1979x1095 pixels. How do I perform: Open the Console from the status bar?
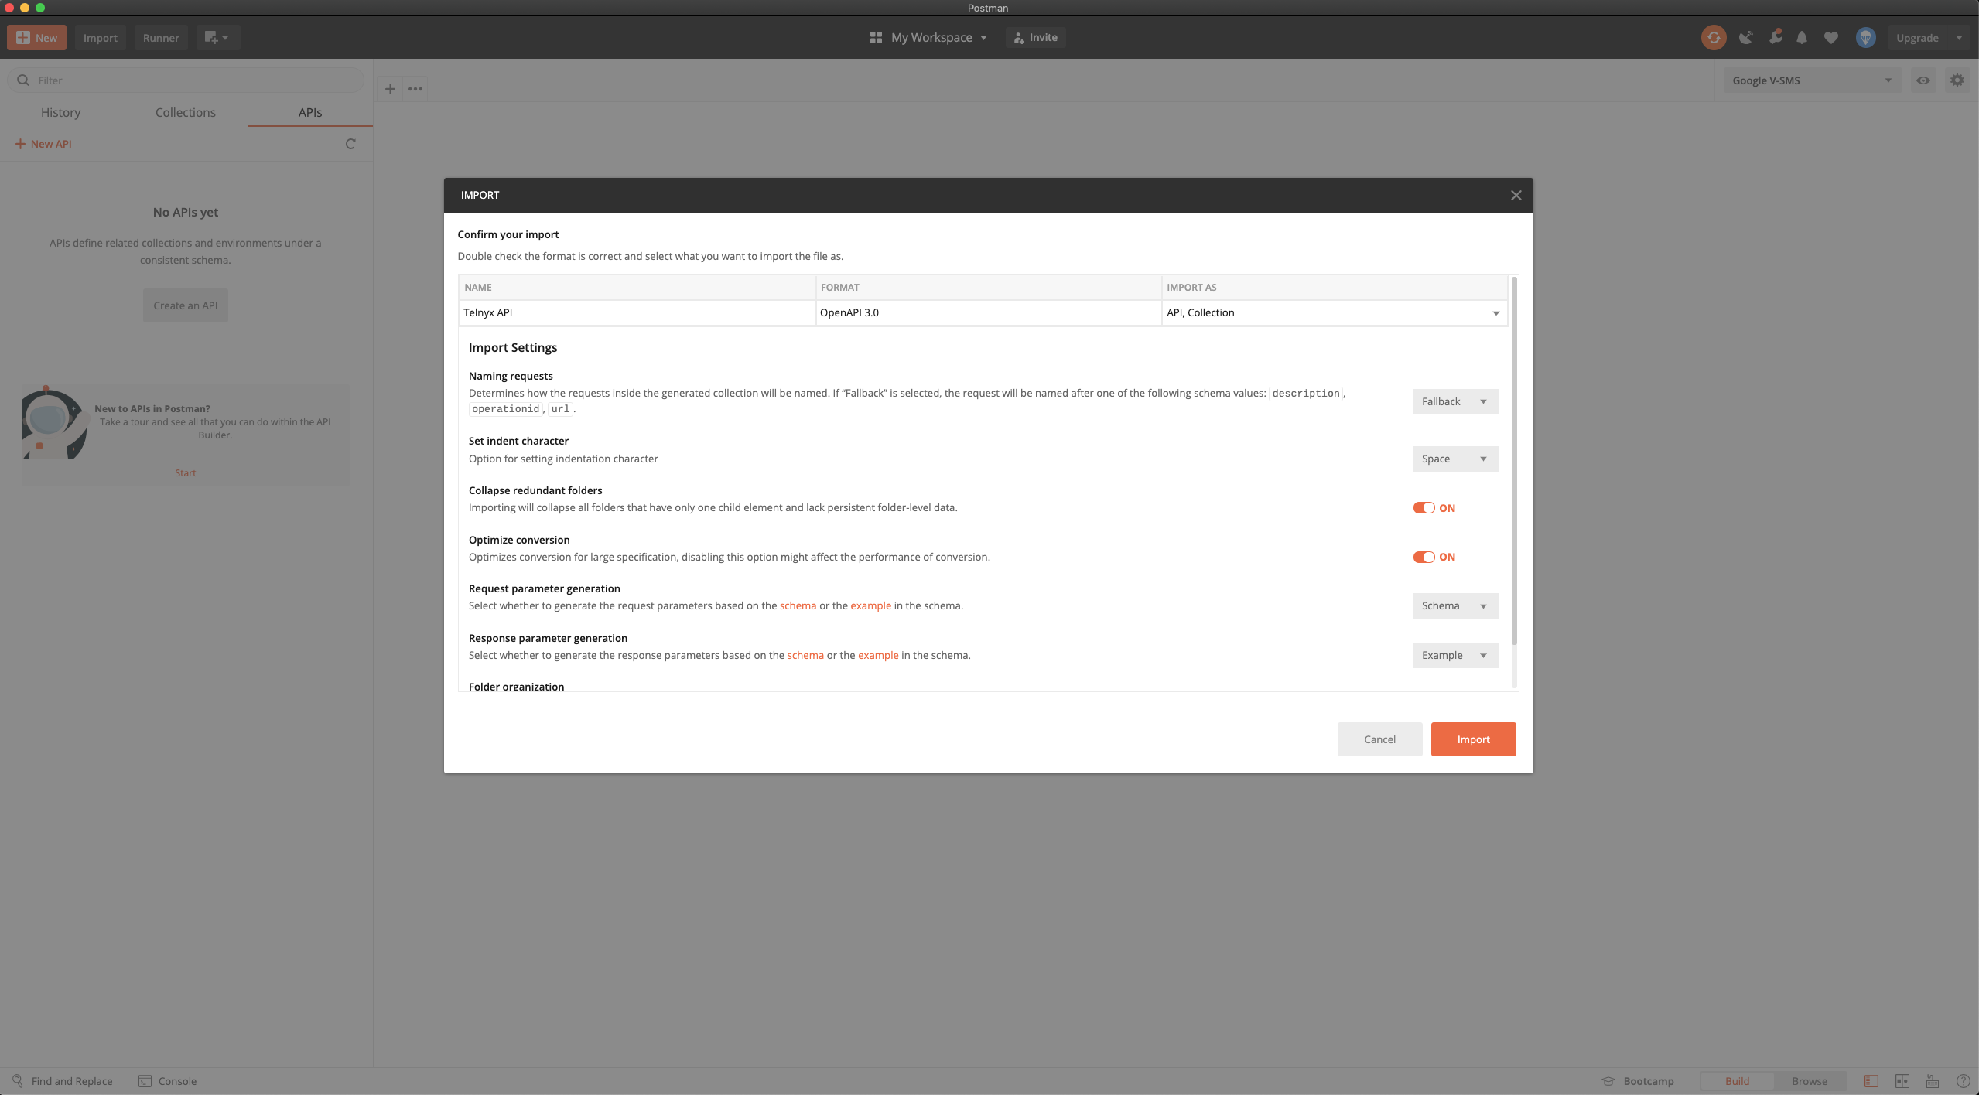pyautogui.click(x=167, y=1081)
